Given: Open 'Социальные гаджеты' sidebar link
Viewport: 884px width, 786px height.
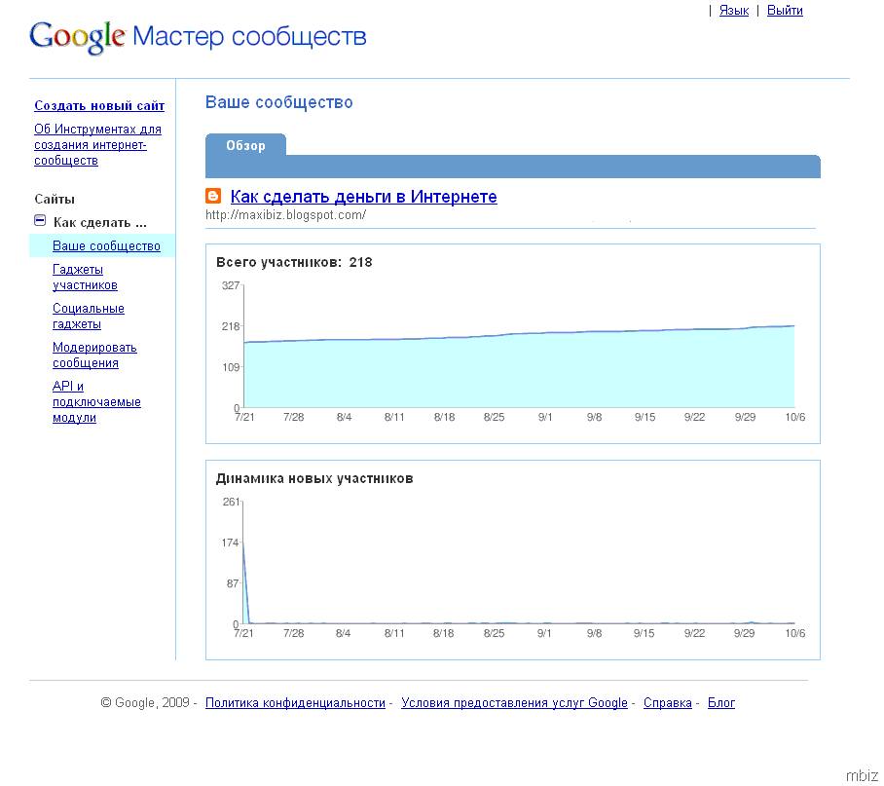Looking at the screenshot, I should (89, 316).
